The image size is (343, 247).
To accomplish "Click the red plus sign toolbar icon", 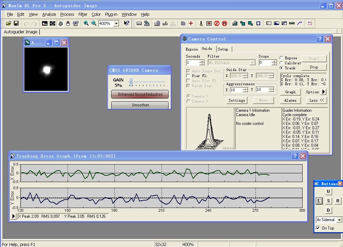I will pos(191,23).
